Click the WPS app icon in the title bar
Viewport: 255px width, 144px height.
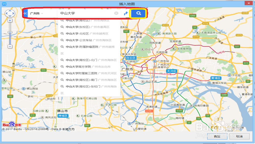4,4
